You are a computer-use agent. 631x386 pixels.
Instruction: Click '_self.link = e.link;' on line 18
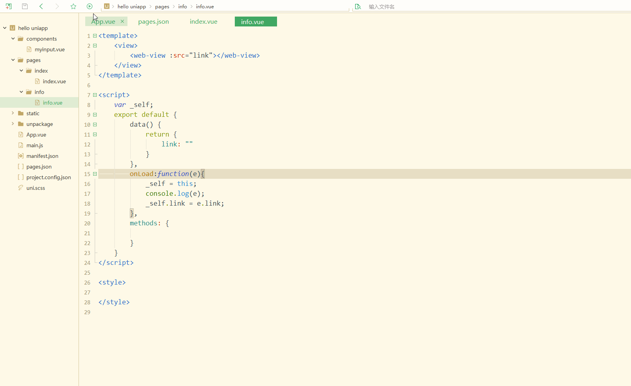(185, 204)
